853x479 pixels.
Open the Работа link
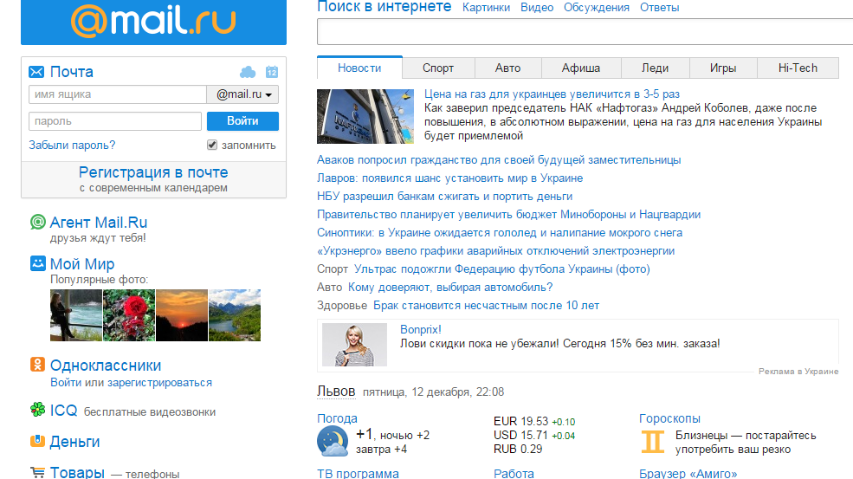514,474
